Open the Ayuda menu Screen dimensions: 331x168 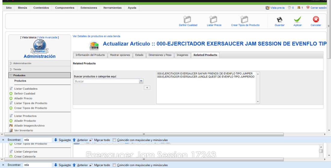pyautogui.click(x=132, y=8)
